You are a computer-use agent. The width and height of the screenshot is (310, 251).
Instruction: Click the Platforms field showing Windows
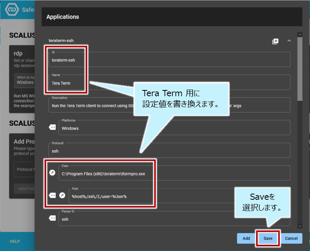point(174,128)
